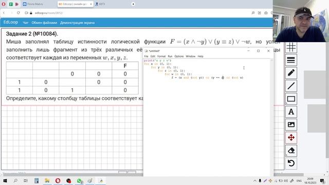Click the webcam video thumbnail
The image size is (329, 185).
point(301,21)
